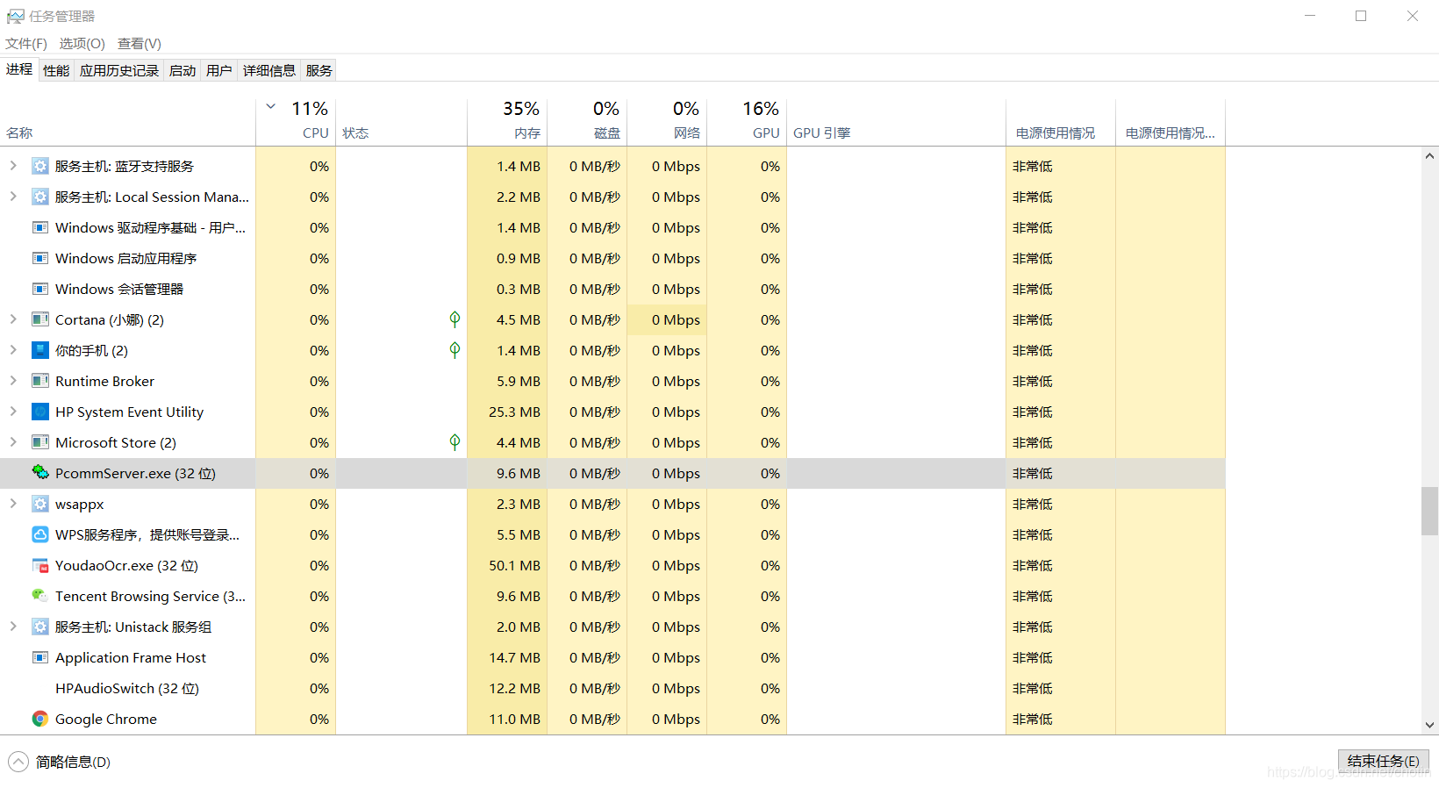1439x788 pixels.
Task: Click the Windows 启动应用程序 process icon
Action: point(40,258)
